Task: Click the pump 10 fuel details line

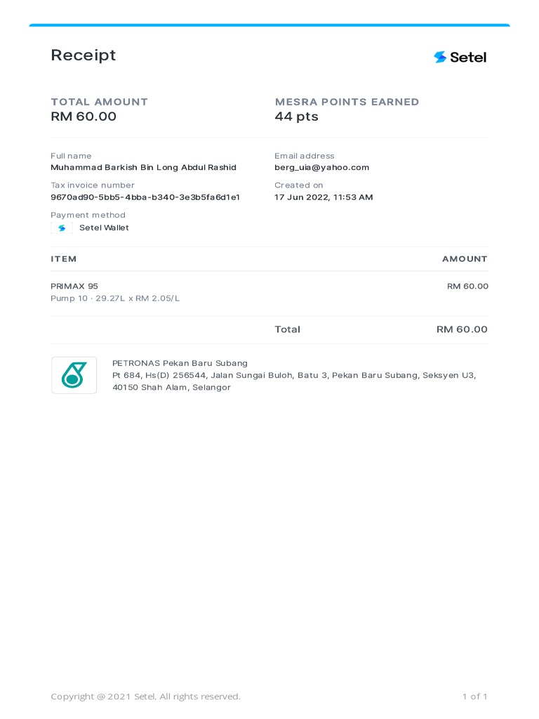Action: 115,298
